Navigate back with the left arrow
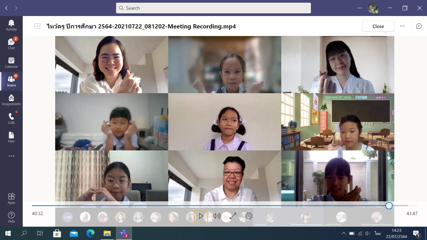 pyautogui.click(x=7, y=8)
